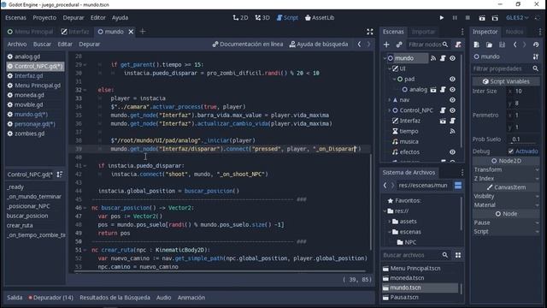Toggle file list thumbnail grid view
Image resolution: width=547 pixels, height=308 pixels.
point(458,255)
